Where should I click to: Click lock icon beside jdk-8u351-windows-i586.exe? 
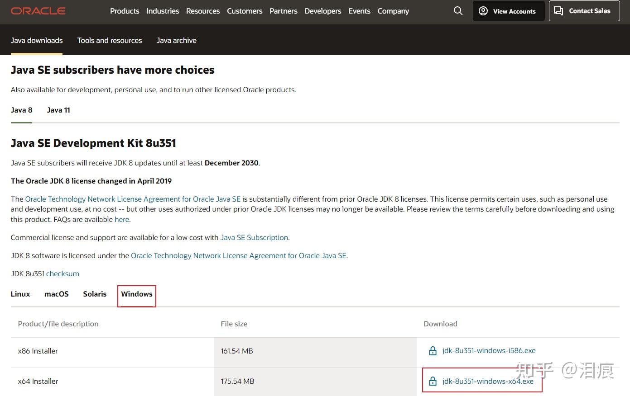433,351
